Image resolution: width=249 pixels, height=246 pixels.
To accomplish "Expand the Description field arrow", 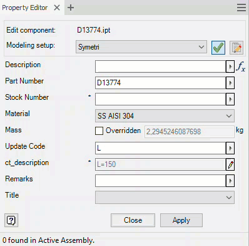I will pos(230,67).
